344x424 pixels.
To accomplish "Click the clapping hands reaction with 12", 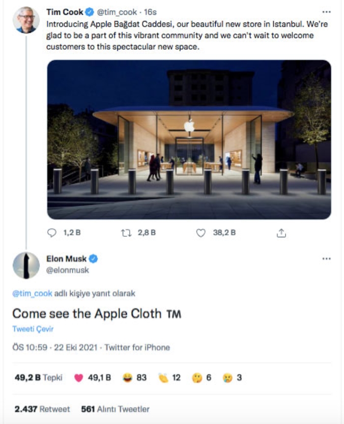I will tap(170, 377).
